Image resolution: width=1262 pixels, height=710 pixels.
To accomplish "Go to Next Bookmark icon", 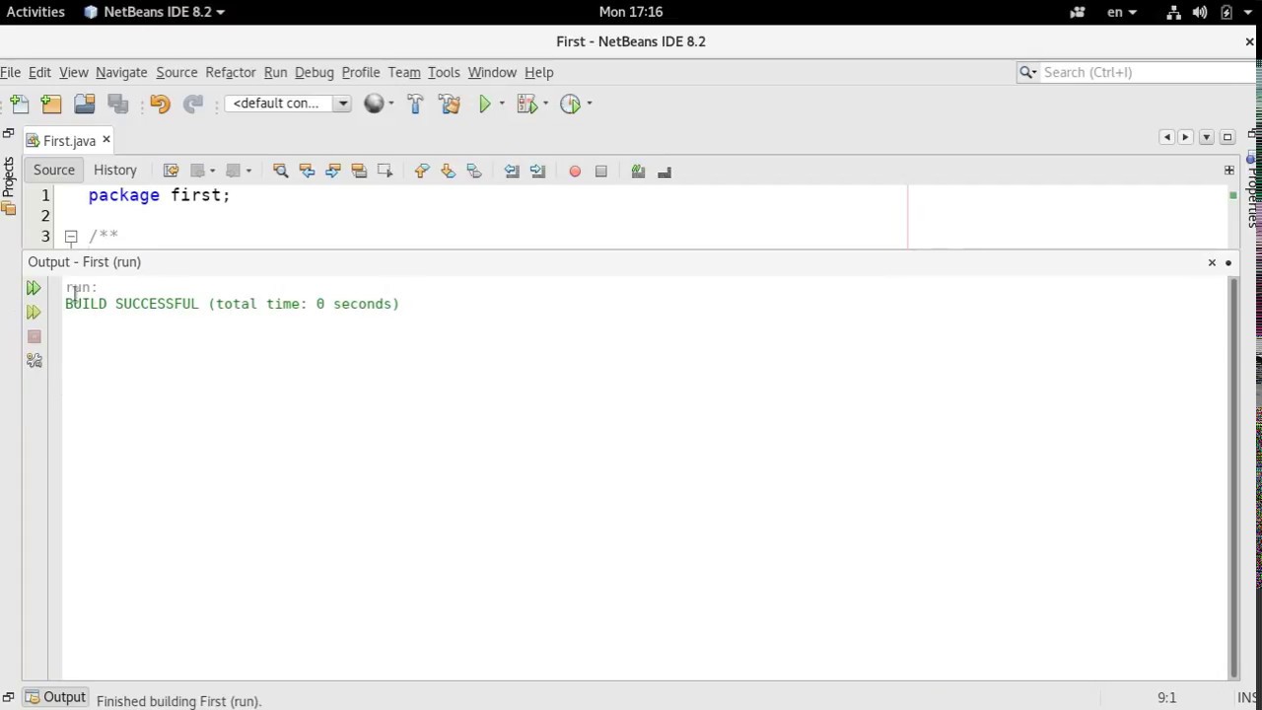I will coord(448,171).
